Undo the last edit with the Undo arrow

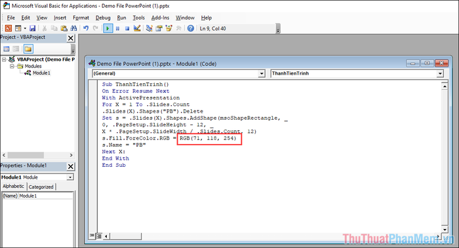pyautogui.click(x=86, y=28)
